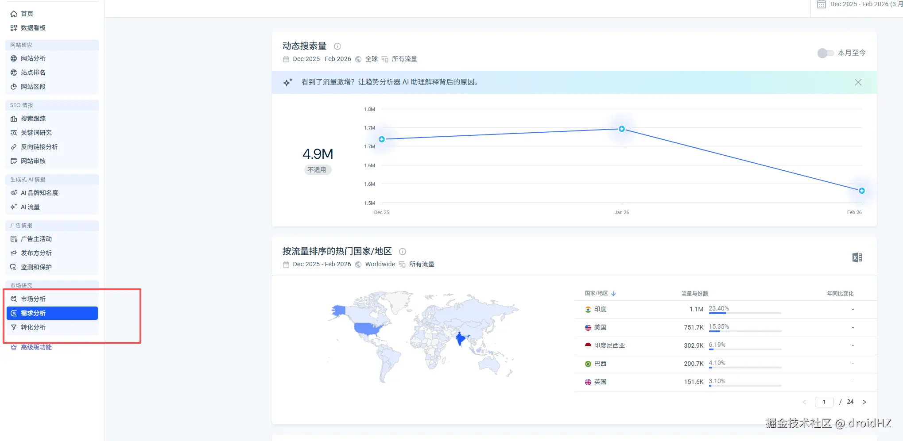The width and height of the screenshot is (903, 441).
Task: Click the 网站审核 icon
Action: point(14,161)
